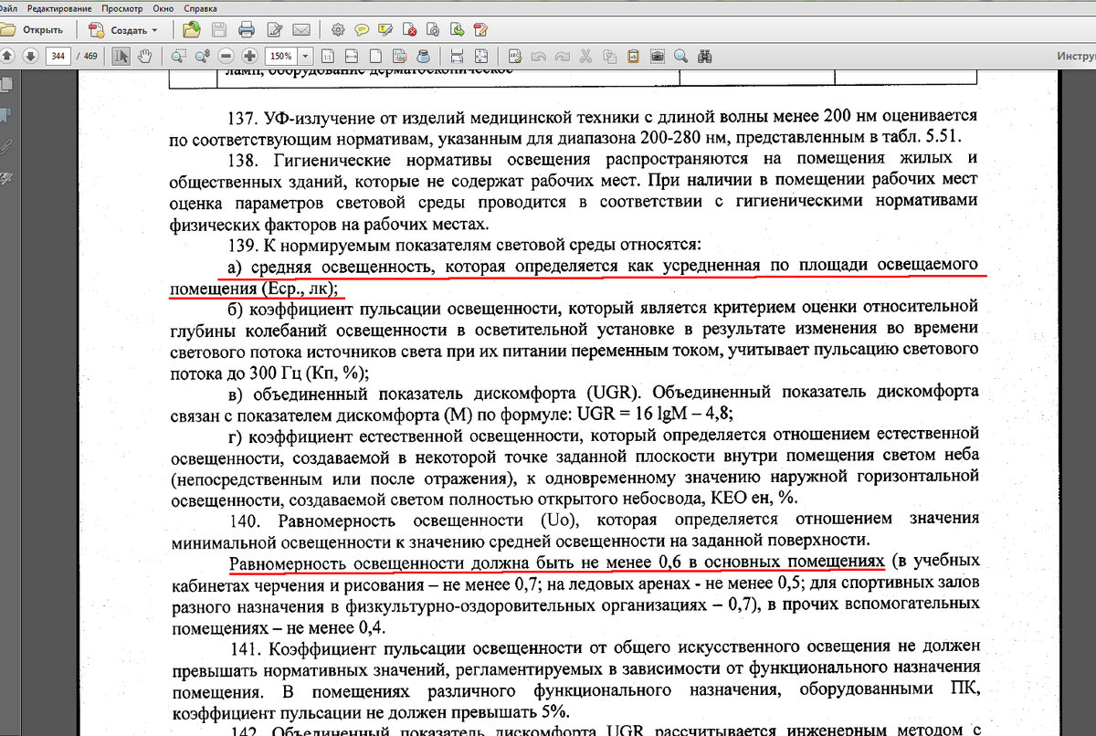Add a sticky note comment bubble
1096x736 pixels.
[362, 29]
